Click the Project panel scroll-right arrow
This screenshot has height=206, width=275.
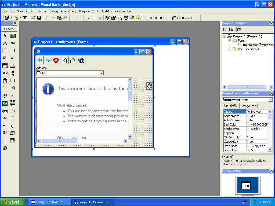[271, 87]
